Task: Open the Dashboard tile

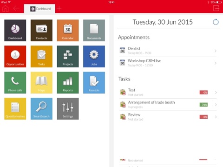Action: coord(15,30)
